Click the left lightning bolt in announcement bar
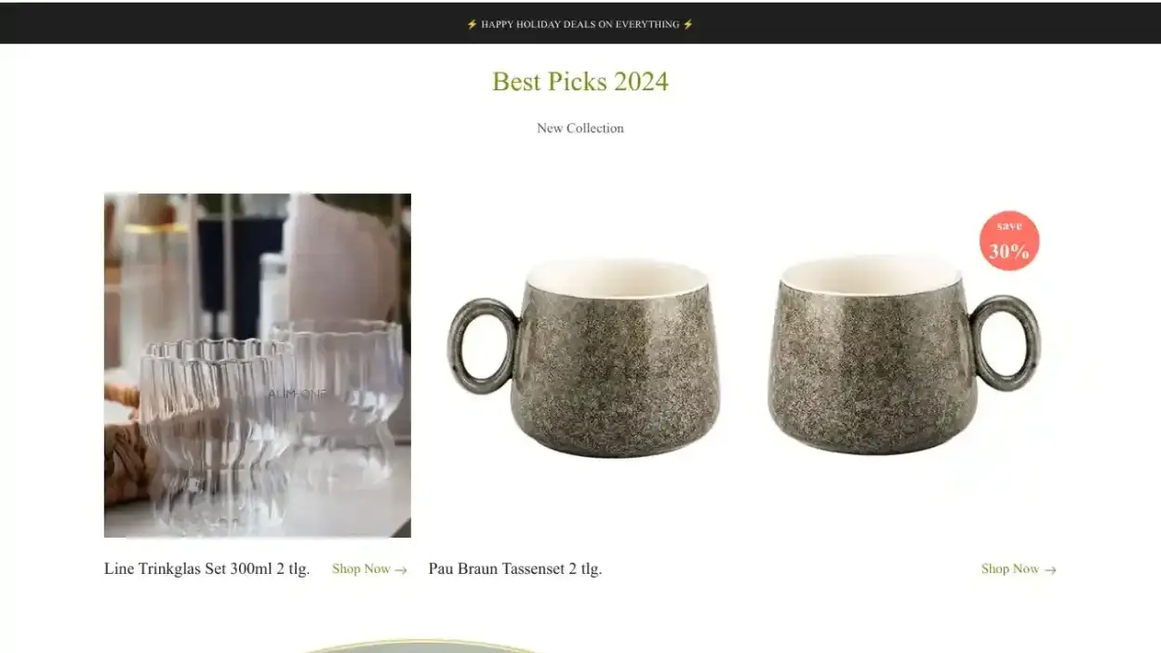 [x=472, y=24]
